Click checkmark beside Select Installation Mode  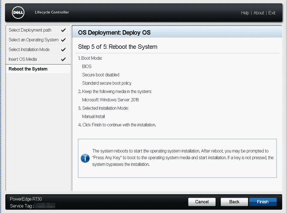[63, 50]
